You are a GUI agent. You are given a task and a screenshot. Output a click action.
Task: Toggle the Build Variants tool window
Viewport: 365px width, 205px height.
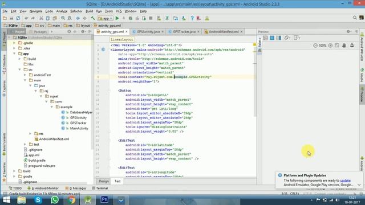(x=4, y=143)
